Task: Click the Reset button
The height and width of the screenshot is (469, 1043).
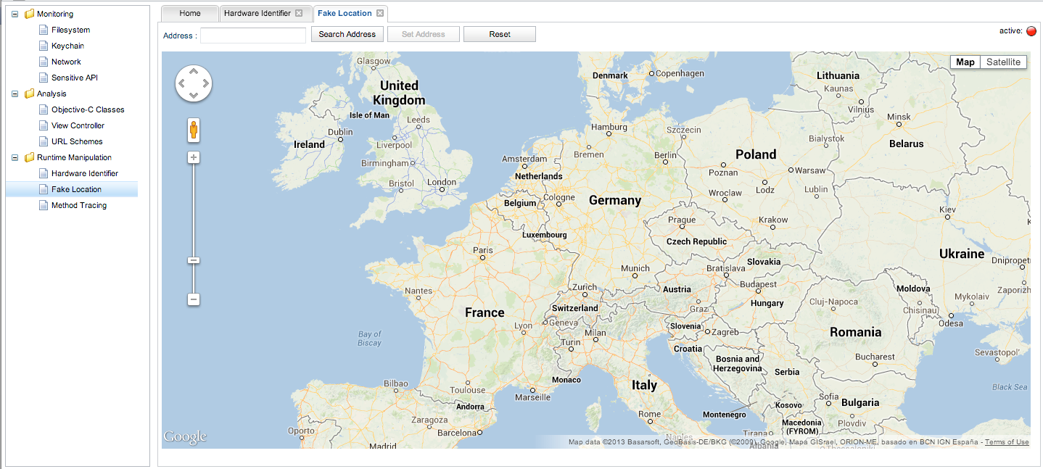Action: (x=500, y=34)
